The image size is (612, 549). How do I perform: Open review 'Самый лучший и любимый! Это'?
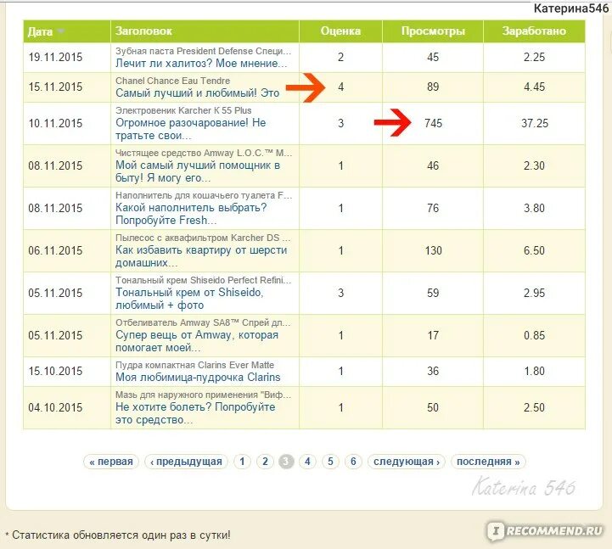pos(198,92)
